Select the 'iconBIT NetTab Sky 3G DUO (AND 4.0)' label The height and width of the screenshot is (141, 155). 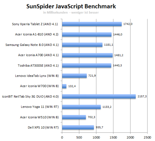tap(30, 97)
